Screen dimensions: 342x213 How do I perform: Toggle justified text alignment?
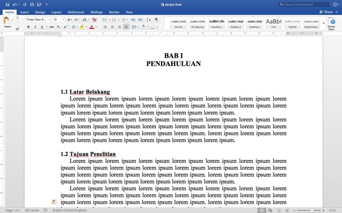126,27
